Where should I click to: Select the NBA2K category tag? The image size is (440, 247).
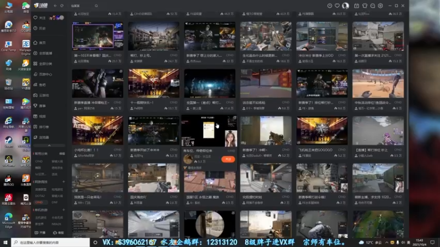pos(56,224)
